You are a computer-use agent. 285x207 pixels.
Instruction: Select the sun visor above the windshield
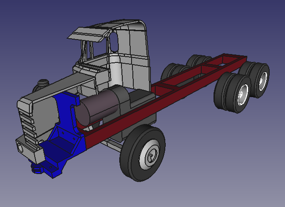tap(88, 35)
